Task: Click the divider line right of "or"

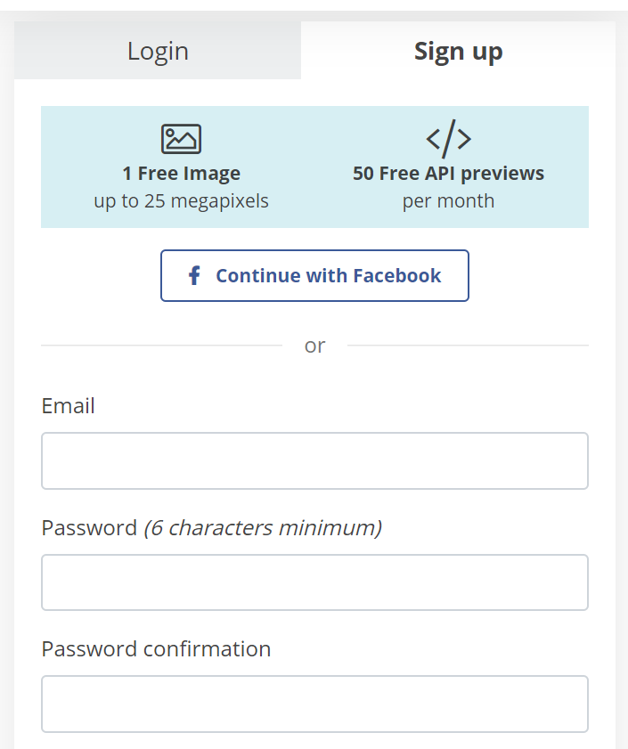Action: [468, 346]
